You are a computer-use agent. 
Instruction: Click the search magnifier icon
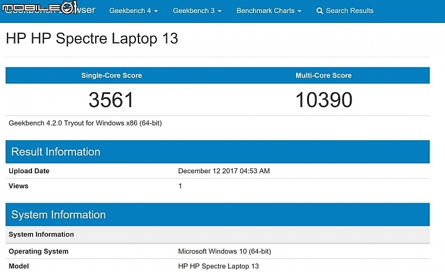320,11
